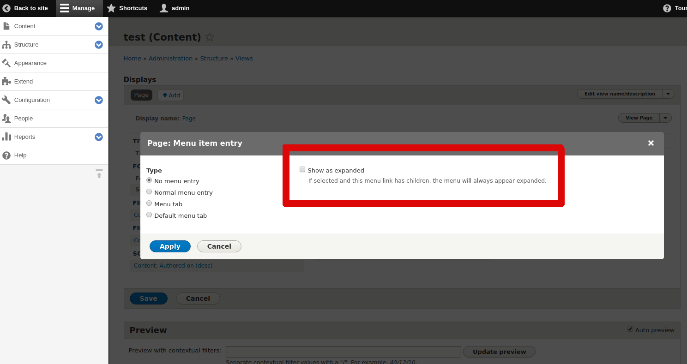Open Views from the breadcrumb trail
This screenshot has width=687, height=364.
[x=244, y=58]
